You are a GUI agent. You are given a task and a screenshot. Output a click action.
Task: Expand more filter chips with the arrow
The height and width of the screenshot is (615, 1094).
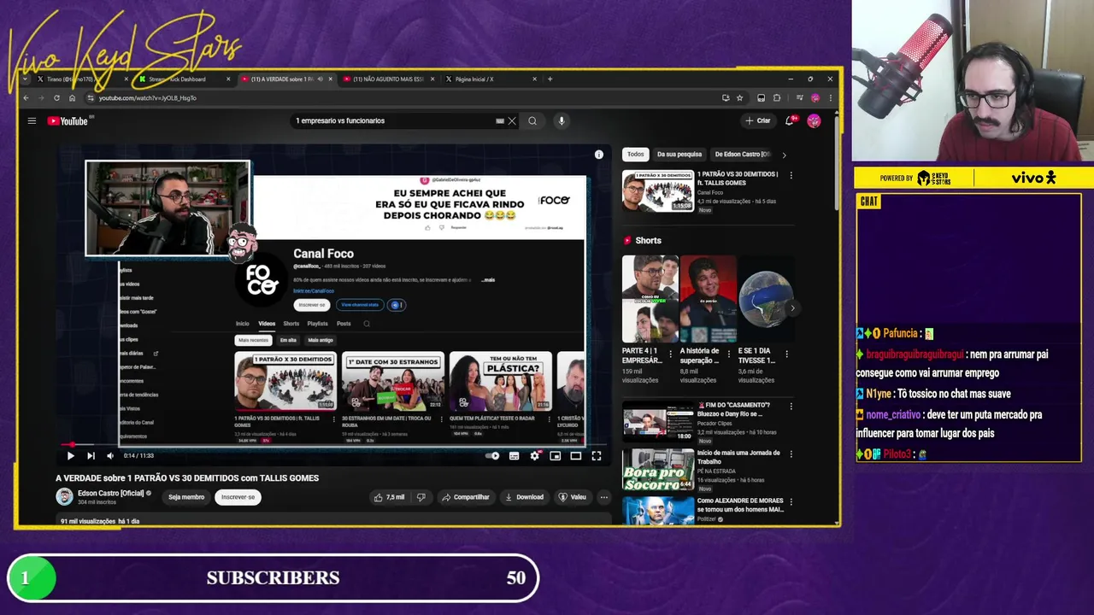coord(784,155)
